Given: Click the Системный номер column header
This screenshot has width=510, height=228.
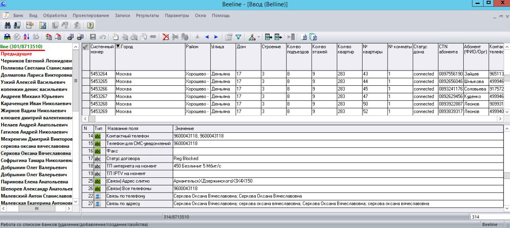Looking at the screenshot, I should click(x=102, y=57).
